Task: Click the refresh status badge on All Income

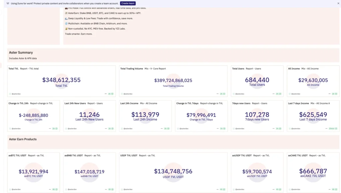Action: point(334,94)
